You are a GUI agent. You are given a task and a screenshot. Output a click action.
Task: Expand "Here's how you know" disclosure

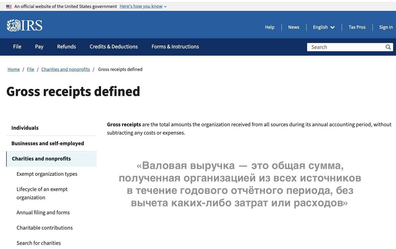[x=143, y=6]
